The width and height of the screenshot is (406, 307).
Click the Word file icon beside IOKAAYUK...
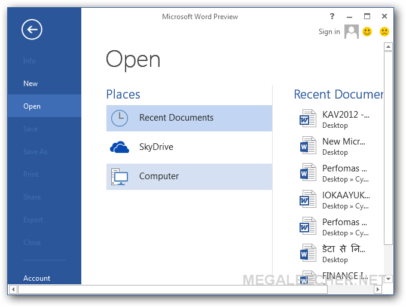(x=307, y=199)
